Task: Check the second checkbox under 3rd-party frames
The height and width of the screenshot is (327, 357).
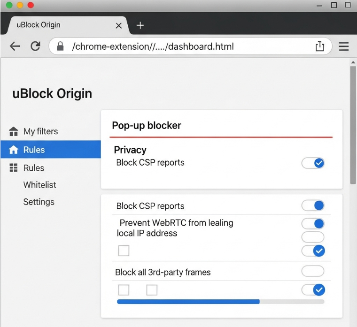Action: pos(152,290)
